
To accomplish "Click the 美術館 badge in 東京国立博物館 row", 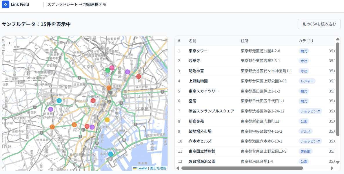I will tap(305, 151).
